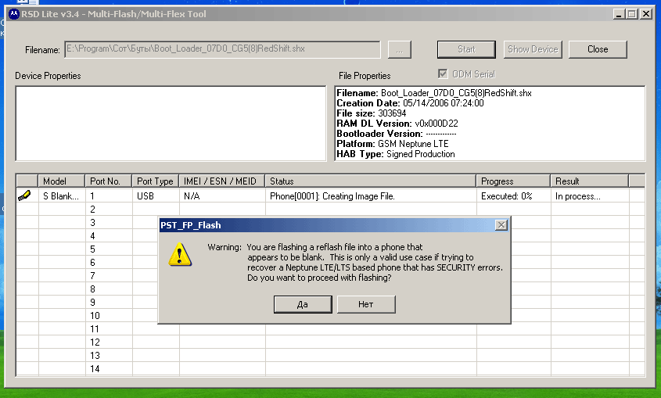Close the RSD Lite window via title bar X
The height and width of the screenshot is (398, 661).
646,14
